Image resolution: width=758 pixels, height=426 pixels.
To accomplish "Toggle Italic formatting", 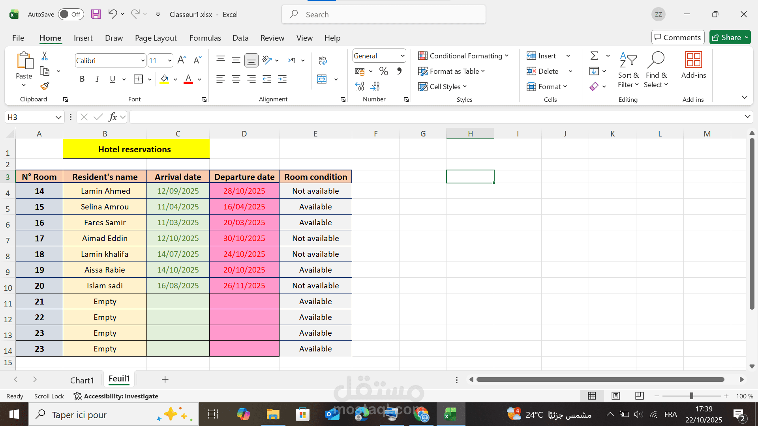I will tap(97, 79).
